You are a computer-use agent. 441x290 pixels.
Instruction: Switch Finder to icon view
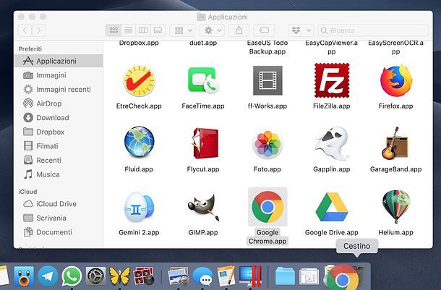tap(114, 30)
